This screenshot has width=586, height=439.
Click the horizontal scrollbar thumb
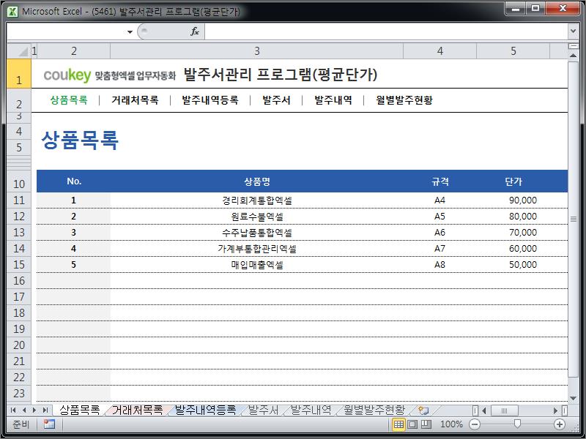pos(504,410)
